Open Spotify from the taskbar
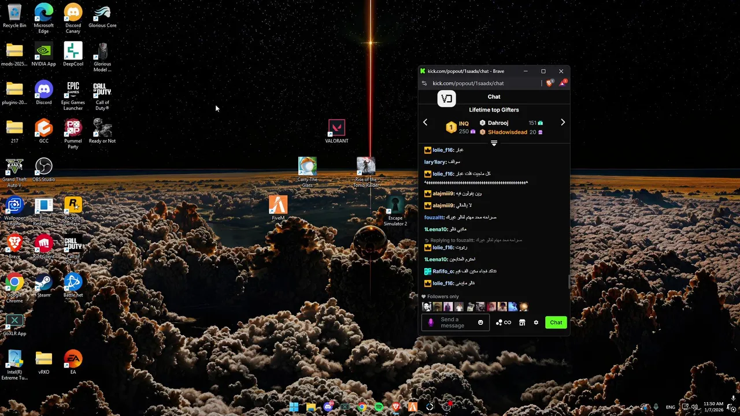Viewport: 740px width, 416px height. pyautogui.click(x=379, y=407)
